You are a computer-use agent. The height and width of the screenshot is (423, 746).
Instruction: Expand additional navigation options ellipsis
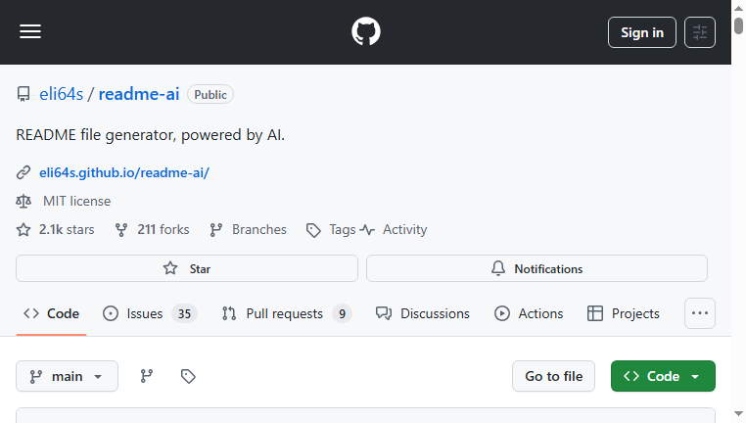click(699, 313)
